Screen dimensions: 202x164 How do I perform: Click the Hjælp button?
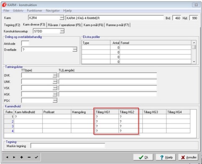click(166, 157)
